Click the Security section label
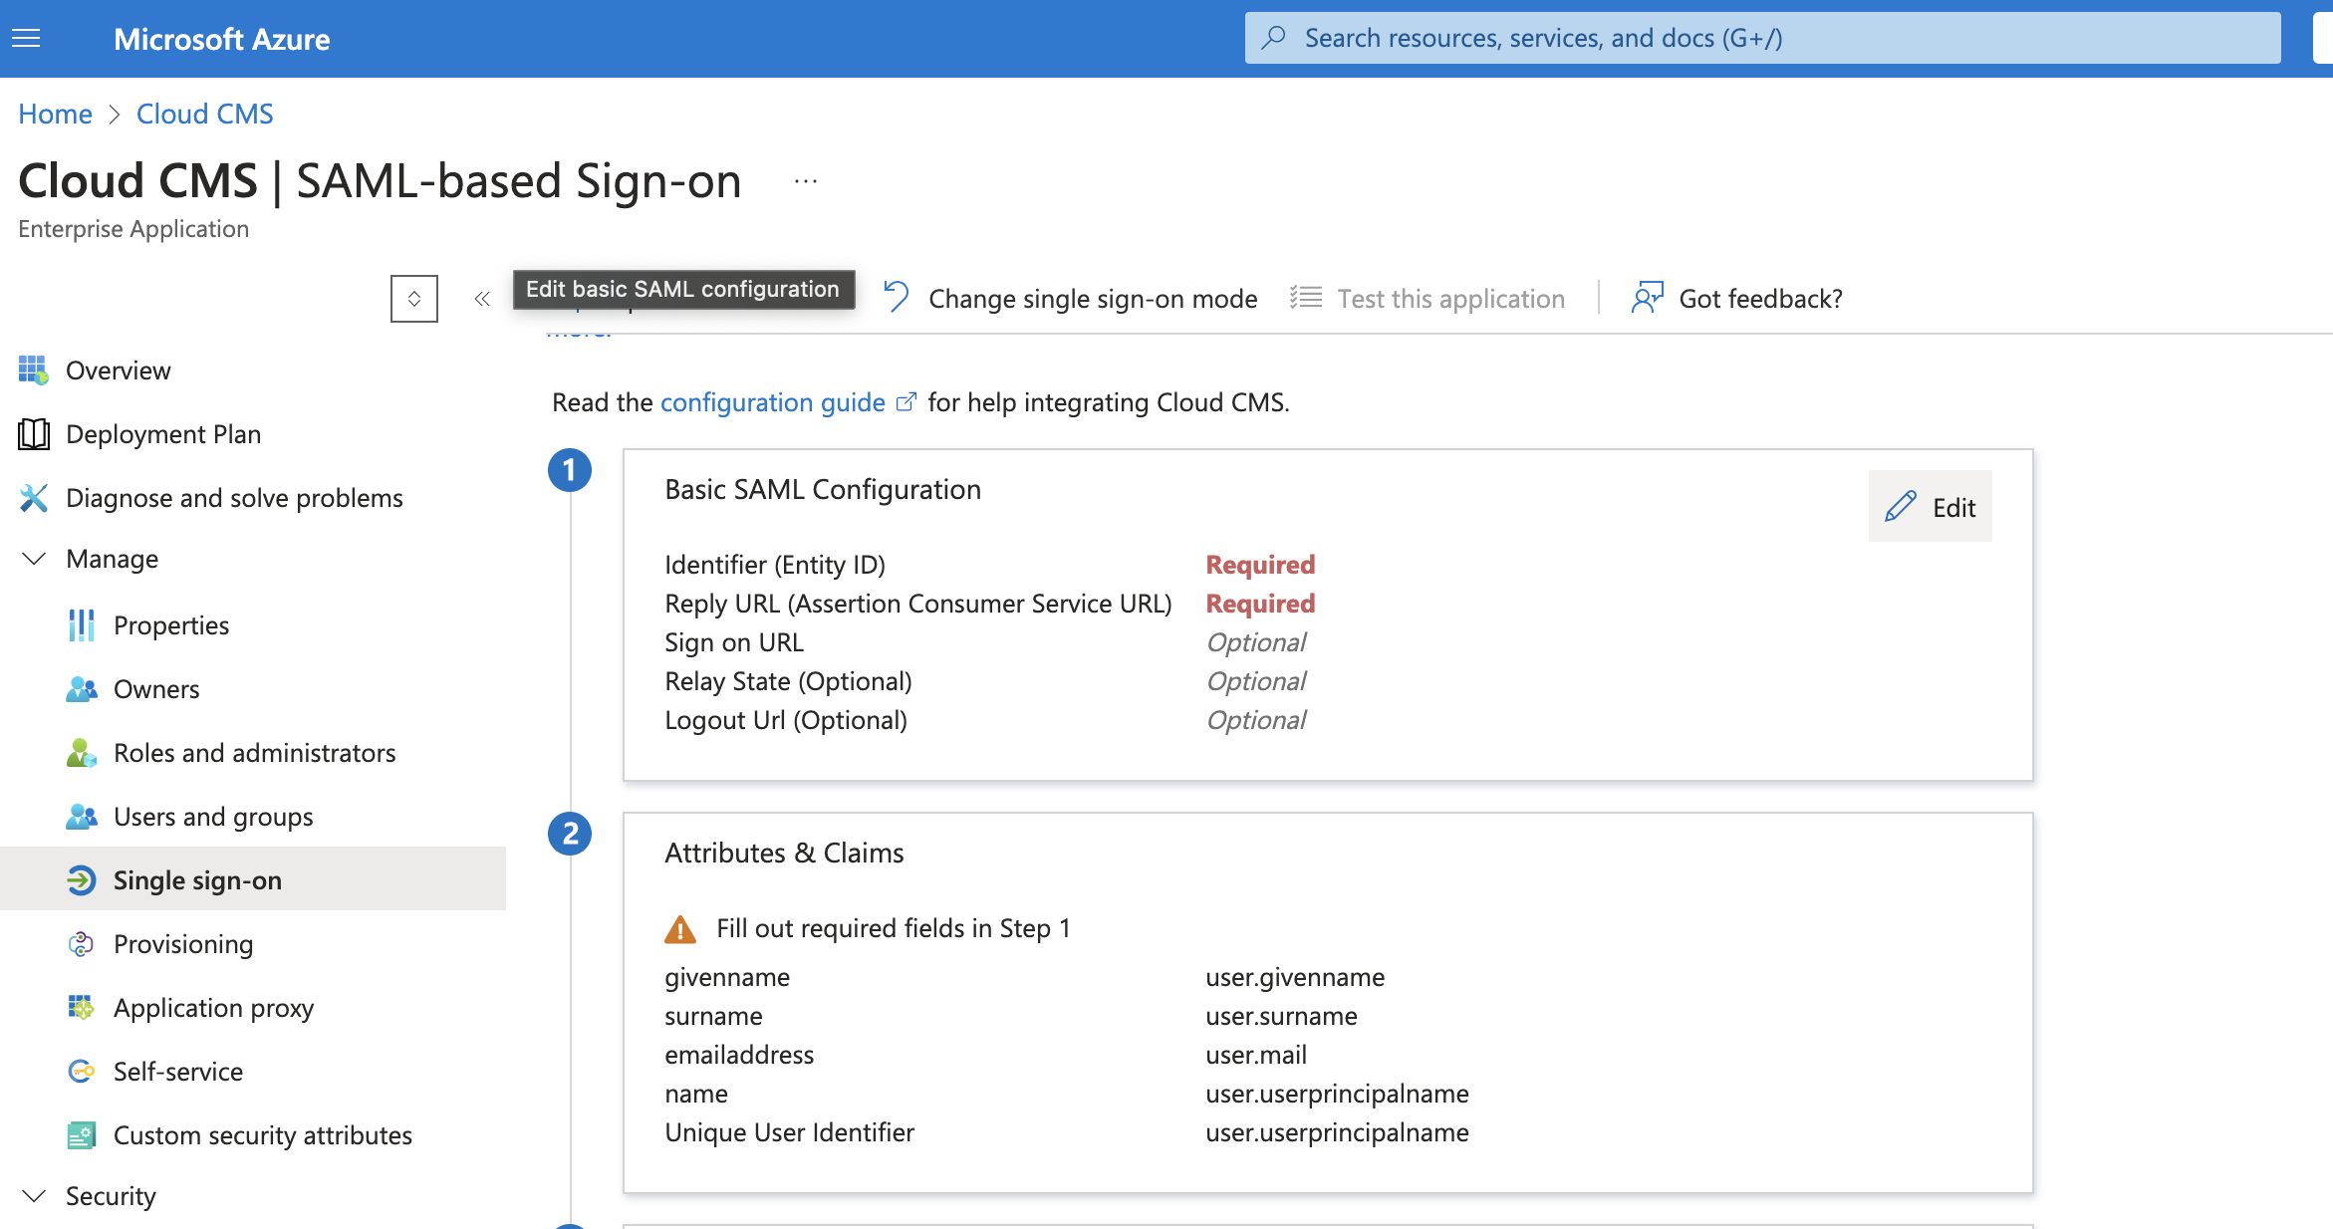This screenshot has height=1229, width=2333. point(111,1196)
